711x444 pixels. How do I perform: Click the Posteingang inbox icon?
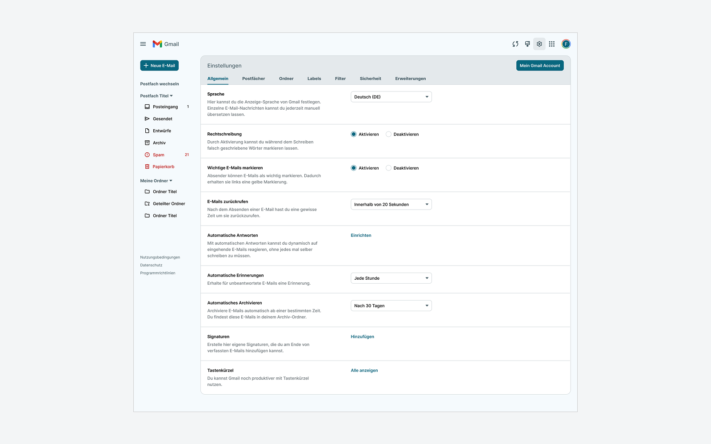point(147,107)
